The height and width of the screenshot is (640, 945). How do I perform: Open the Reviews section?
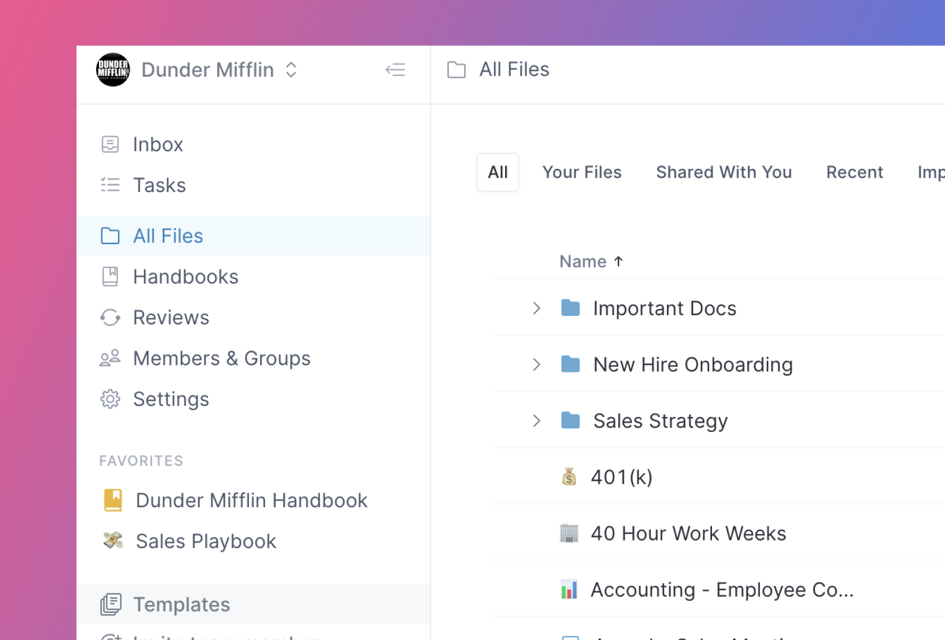[171, 318]
